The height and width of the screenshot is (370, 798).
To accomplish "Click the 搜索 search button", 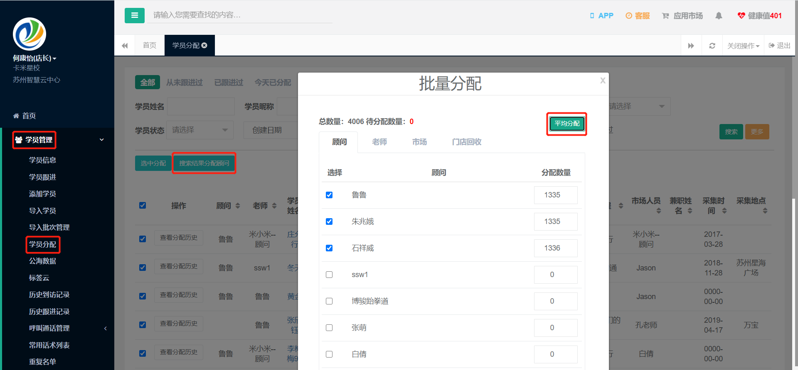I will point(731,131).
